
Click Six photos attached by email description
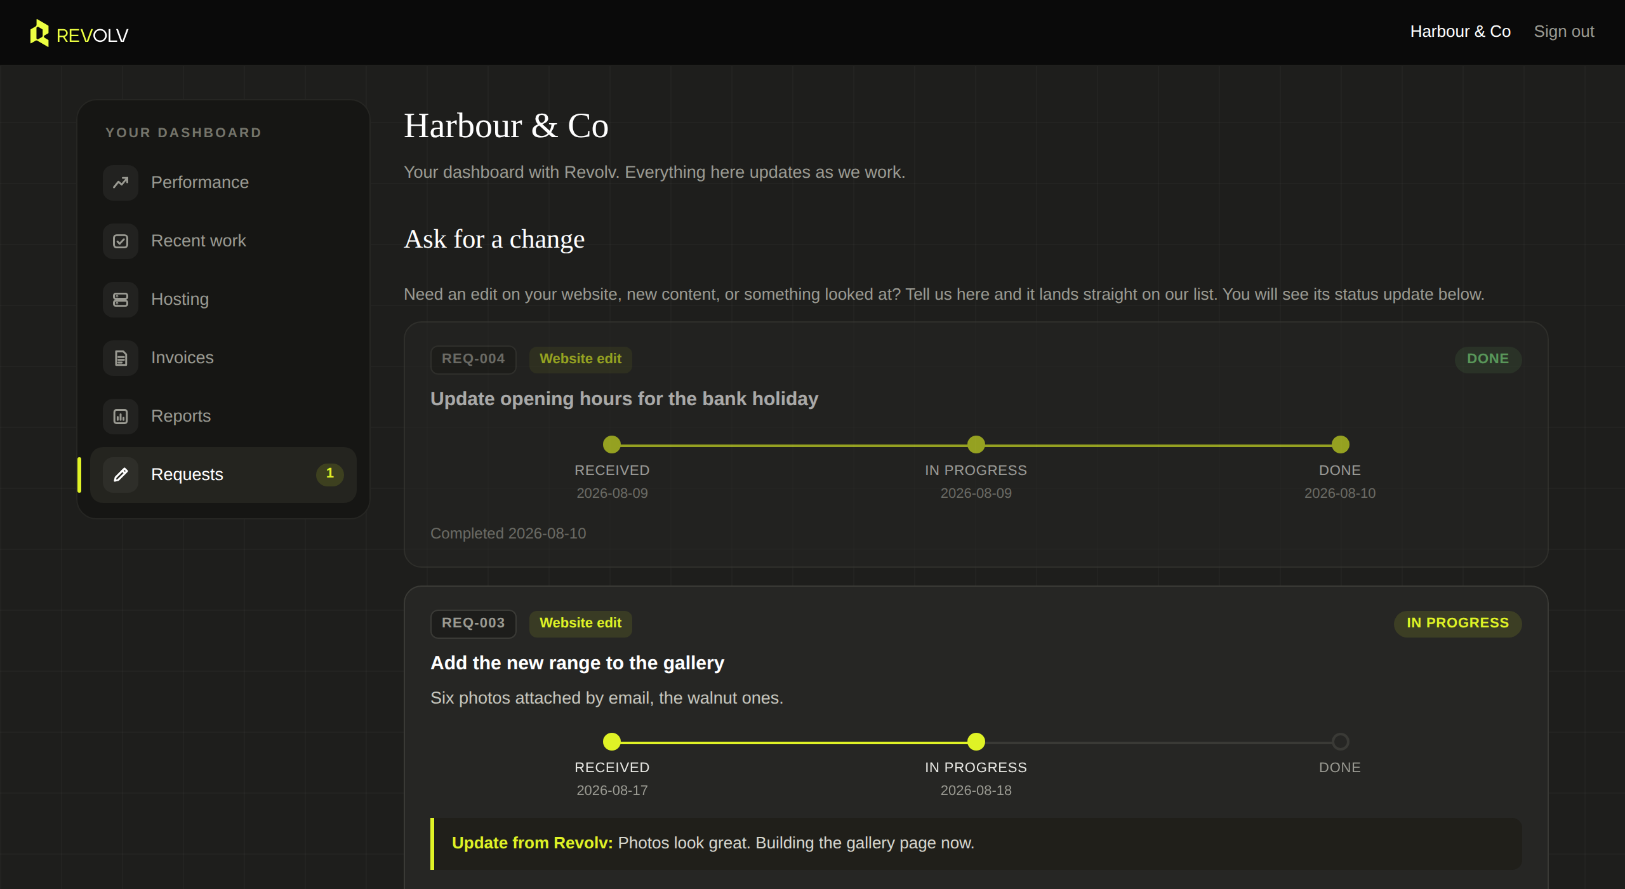point(607,698)
